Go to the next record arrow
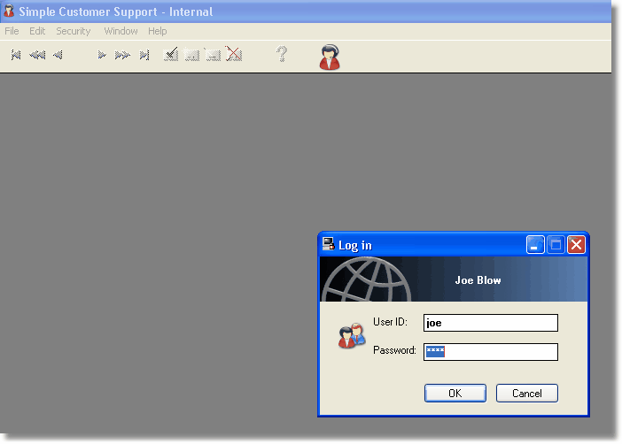Viewport: 622px width, 444px height. point(102,55)
